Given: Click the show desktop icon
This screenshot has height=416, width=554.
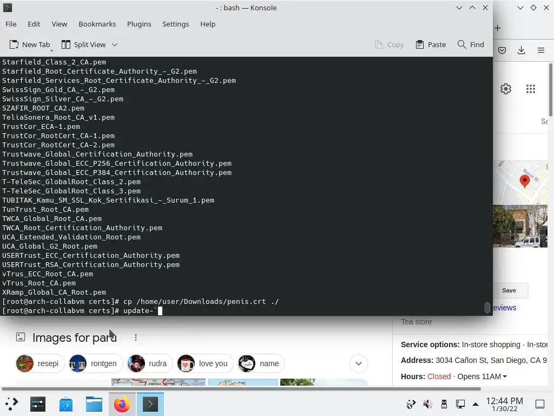Looking at the screenshot, I should point(540,404).
